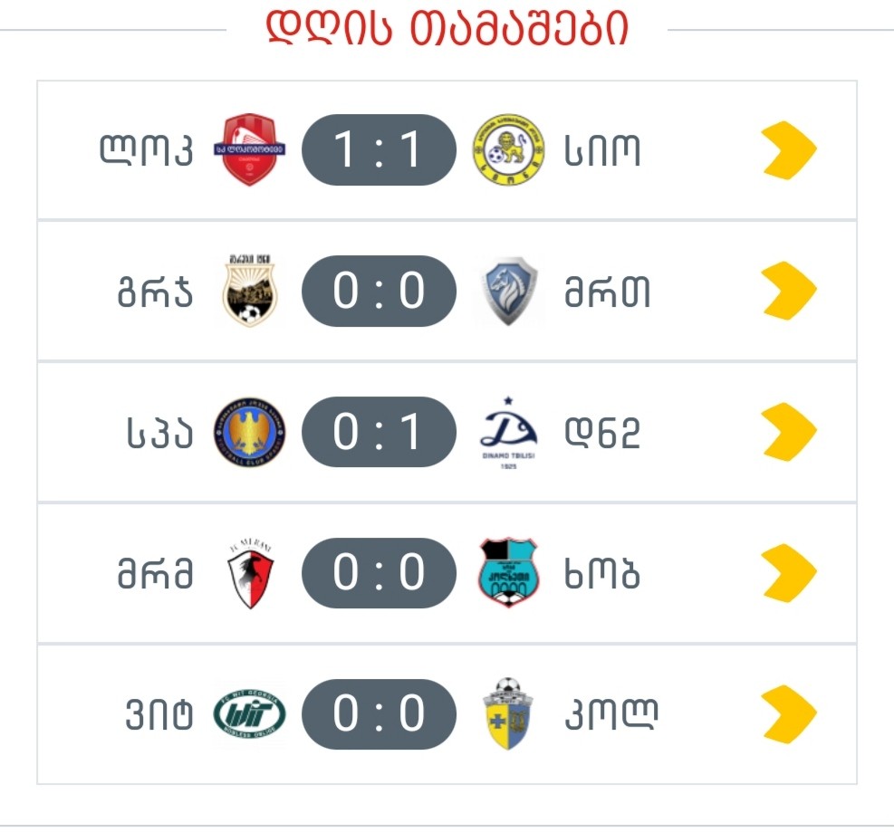This screenshot has width=894, height=832.
Task: Click the დღის თამაშები section heading
Action: [x=447, y=27]
